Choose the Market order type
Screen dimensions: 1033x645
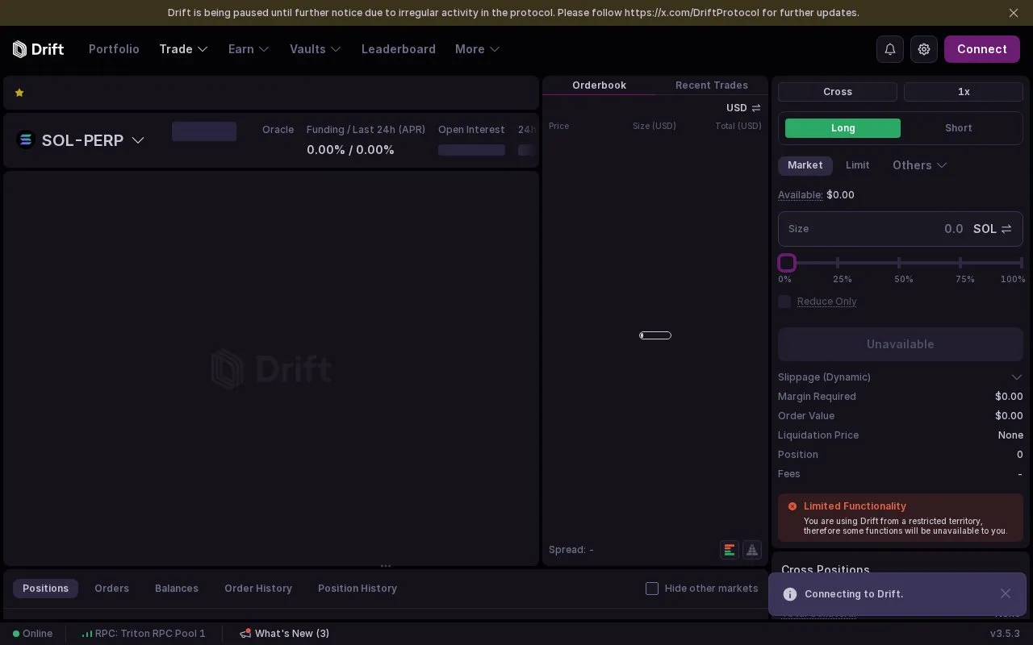click(805, 165)
